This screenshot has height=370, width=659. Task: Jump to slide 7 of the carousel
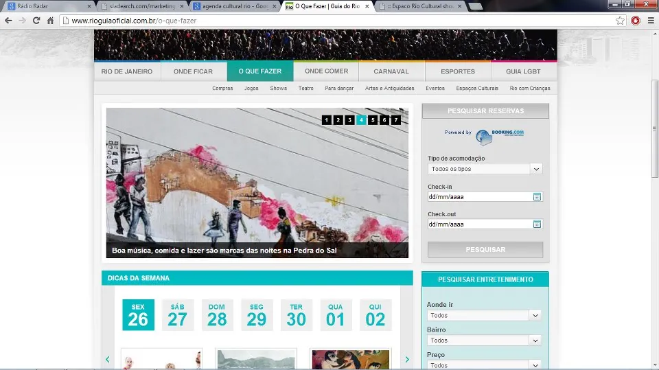pos(396,120)
